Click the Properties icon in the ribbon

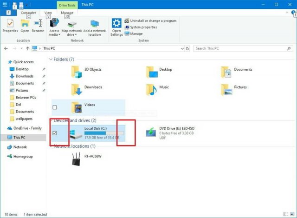pyautogui.click(x=10, y=24)
